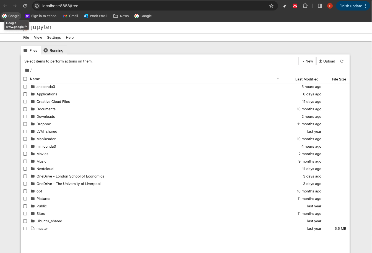Image resolution: width=372 pixels, height=253 pixels.
Task: Click the Upload button
Action: (x=327, y=61)
